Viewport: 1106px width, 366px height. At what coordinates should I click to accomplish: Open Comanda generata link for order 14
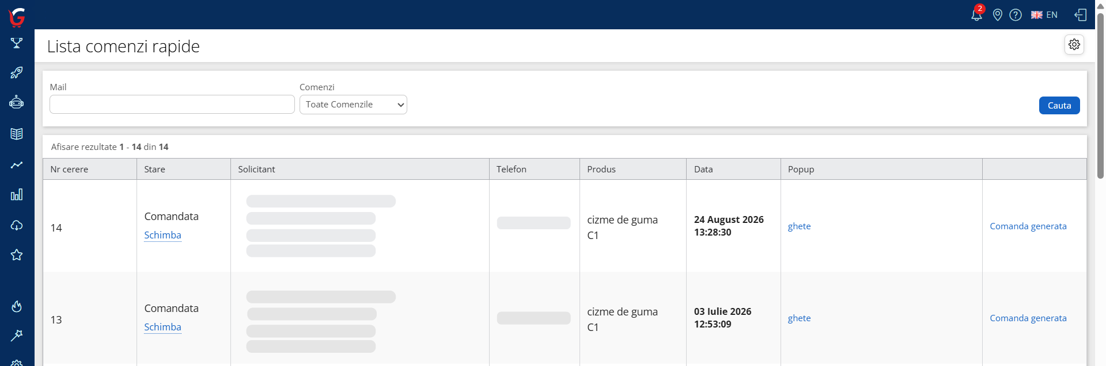1028,226
